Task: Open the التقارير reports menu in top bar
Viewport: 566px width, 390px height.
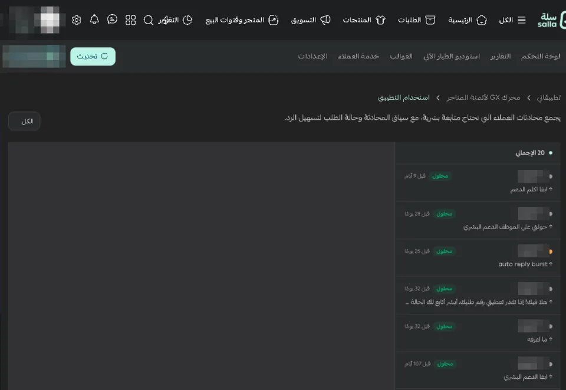Action: click(176, 20)
